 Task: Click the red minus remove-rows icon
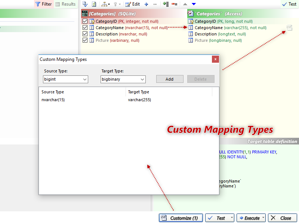pos(174,4)
